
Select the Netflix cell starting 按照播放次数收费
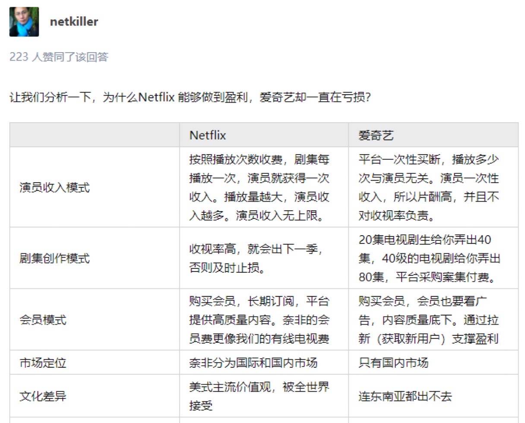point(259,187)
